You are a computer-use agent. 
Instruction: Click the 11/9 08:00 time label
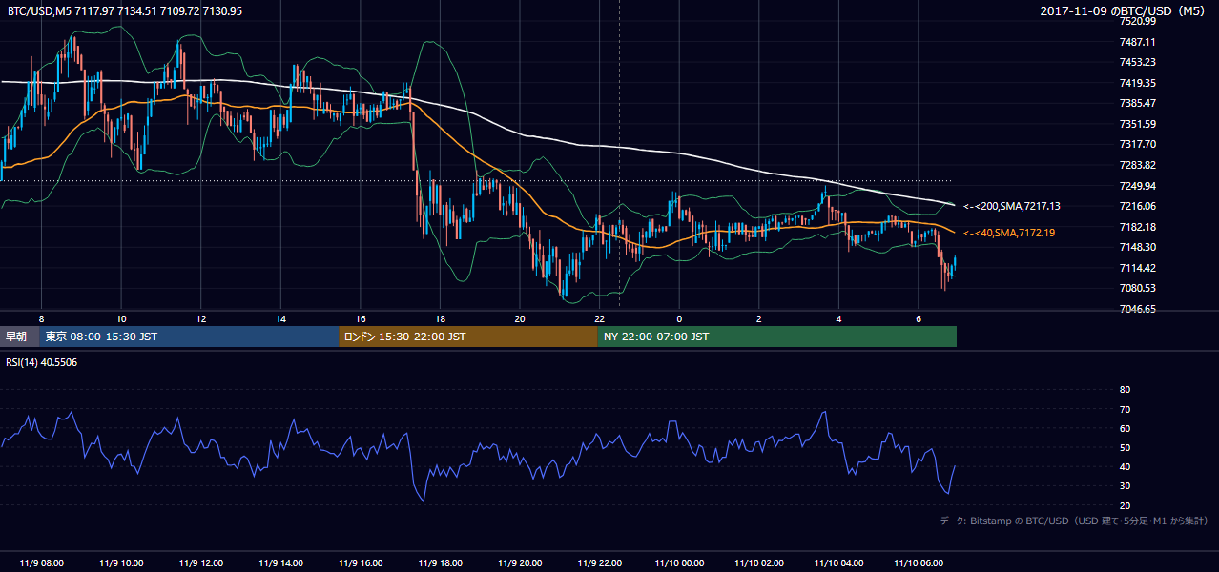[x=41, y=562]
